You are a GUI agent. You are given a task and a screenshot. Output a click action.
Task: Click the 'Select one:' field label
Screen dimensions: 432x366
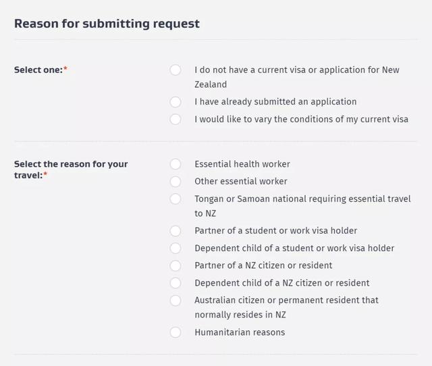(x=40, y=70)
